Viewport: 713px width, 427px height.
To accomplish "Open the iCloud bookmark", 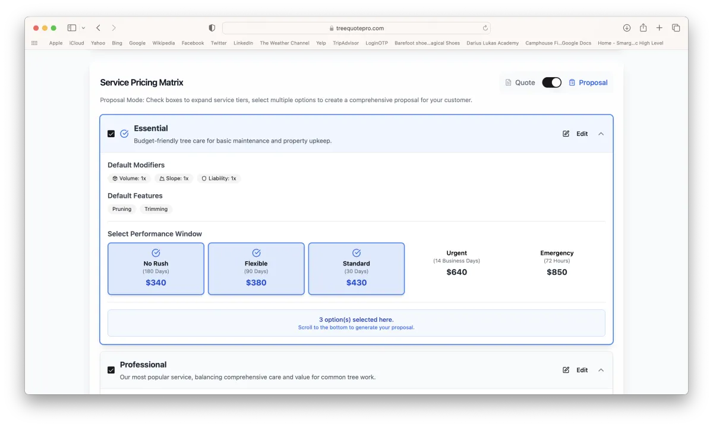I will pyautogui.click(x=77, y=43).
